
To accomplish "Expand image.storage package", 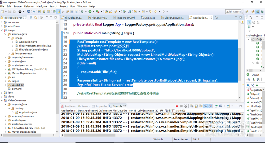I will point(9,54).
